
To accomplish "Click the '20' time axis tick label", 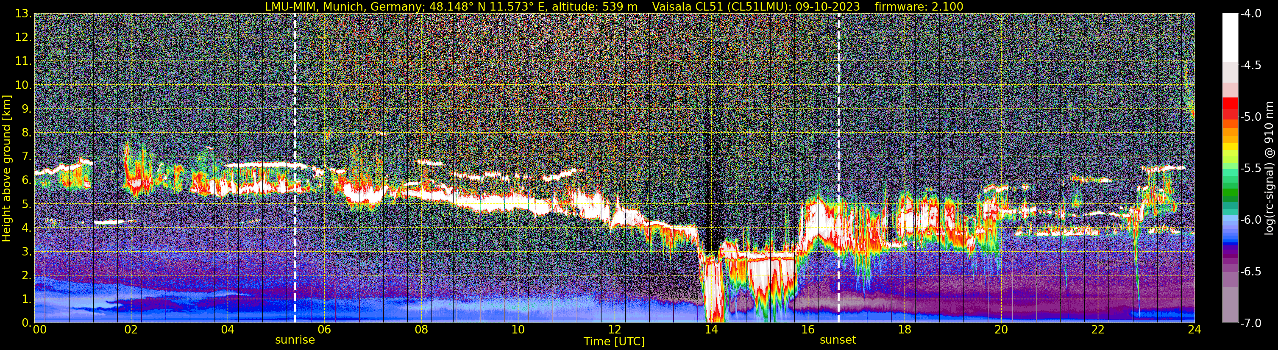I will click(x=1001, y=330).
